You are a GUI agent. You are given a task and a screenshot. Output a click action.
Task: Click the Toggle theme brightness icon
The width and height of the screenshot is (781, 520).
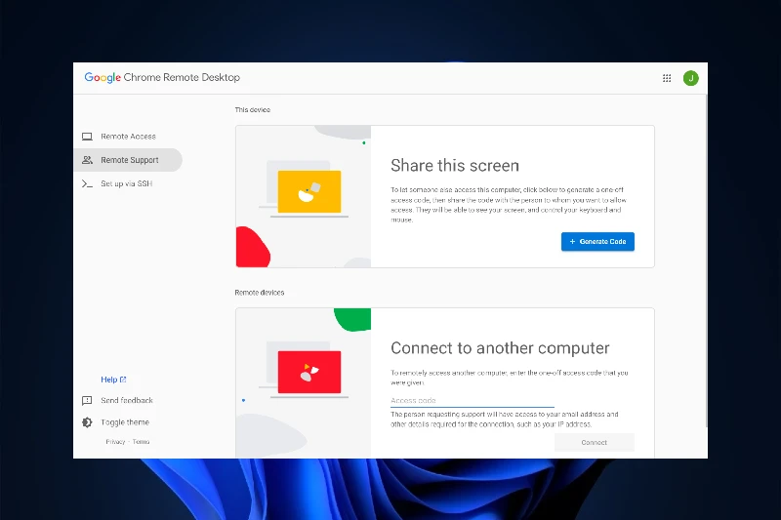(x=87, y=422)
